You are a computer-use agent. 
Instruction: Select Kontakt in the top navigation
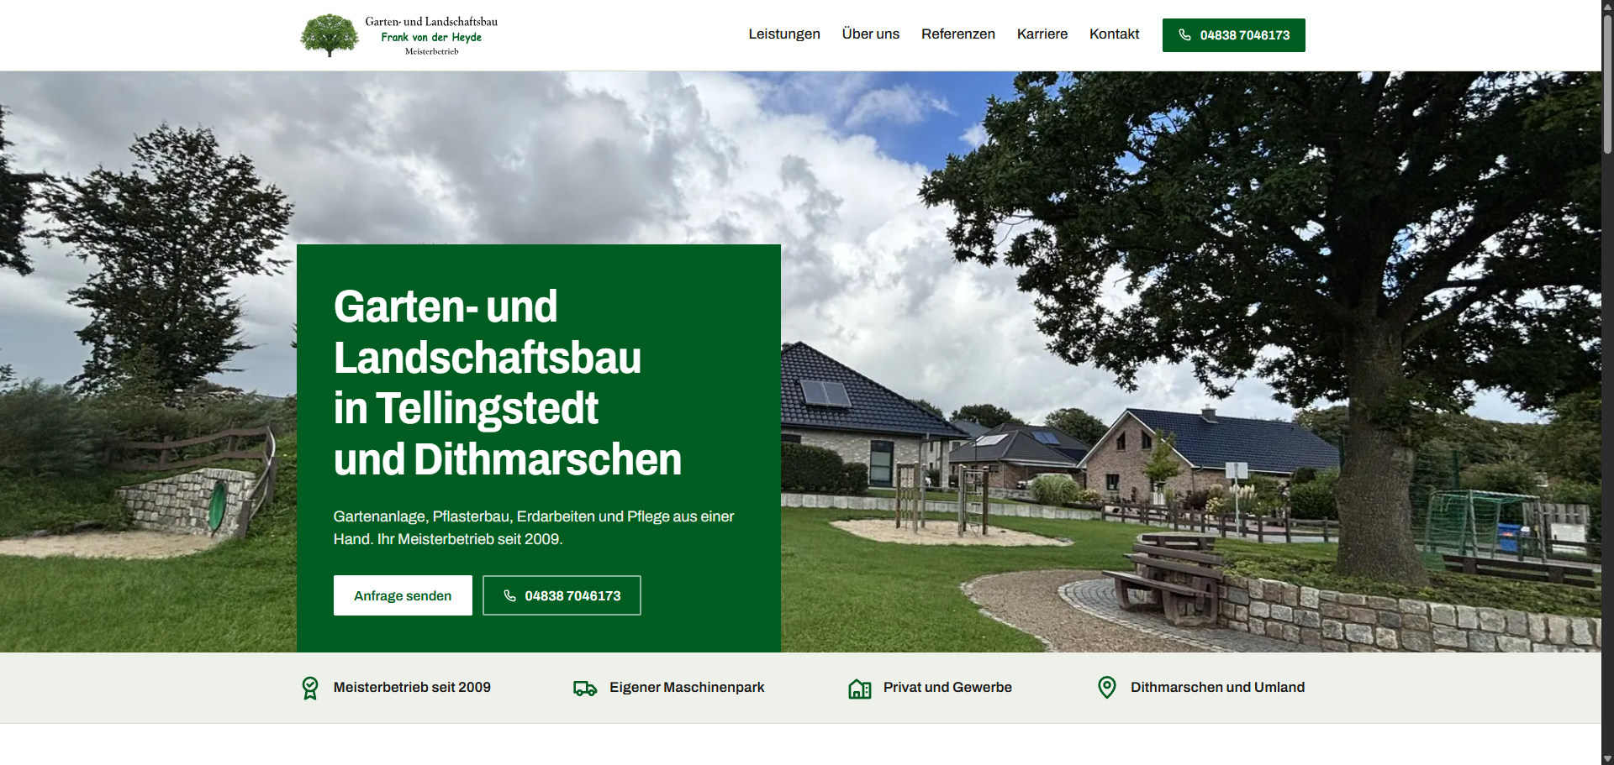click(1115, 34)
